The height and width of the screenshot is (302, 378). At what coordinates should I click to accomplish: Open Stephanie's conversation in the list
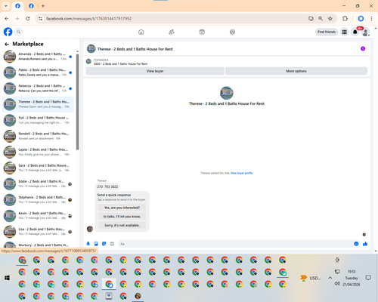tap(38, 199)
